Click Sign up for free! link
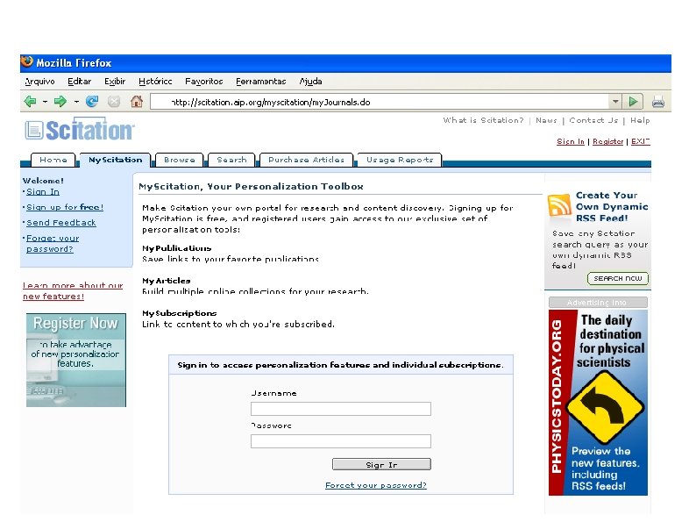Viewport: 696px width, 522px height. (x=65, y=207)
